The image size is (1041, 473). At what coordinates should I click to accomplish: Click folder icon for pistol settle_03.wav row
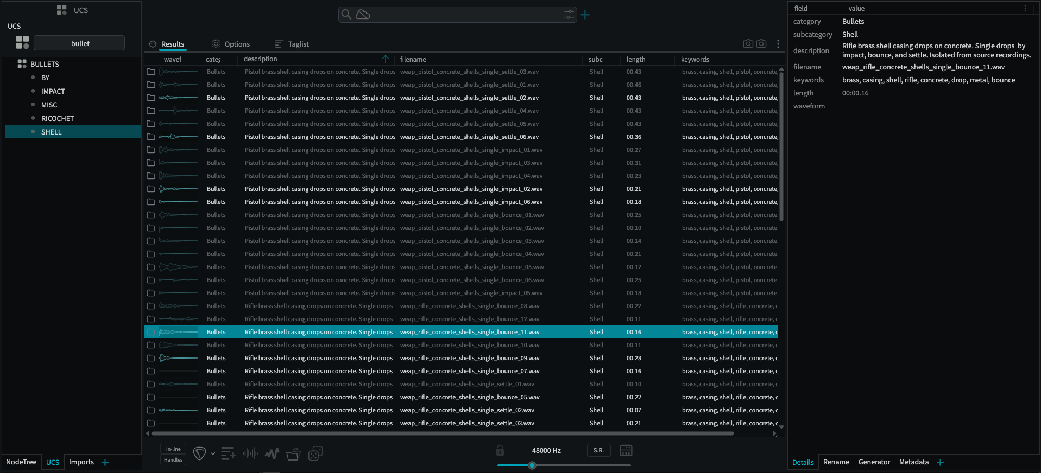[x=151, y=72]
